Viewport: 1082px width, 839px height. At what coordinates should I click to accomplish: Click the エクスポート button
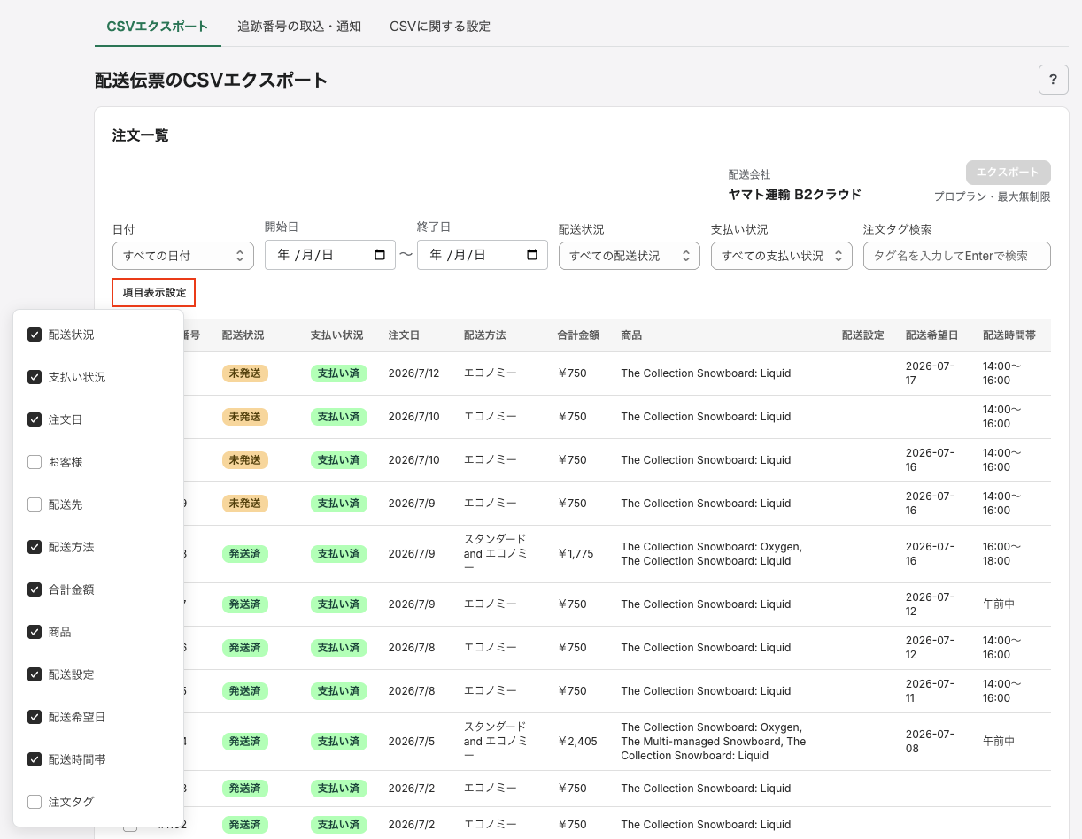tap(1009, 173)
